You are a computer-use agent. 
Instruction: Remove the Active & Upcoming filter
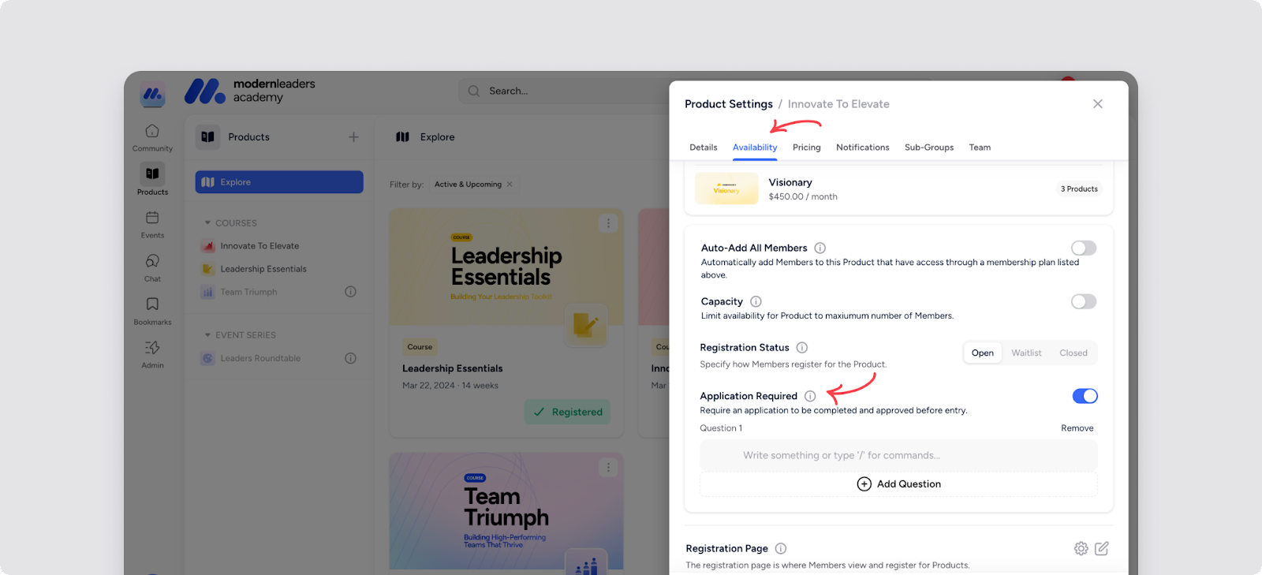click(x=510, y=185)
